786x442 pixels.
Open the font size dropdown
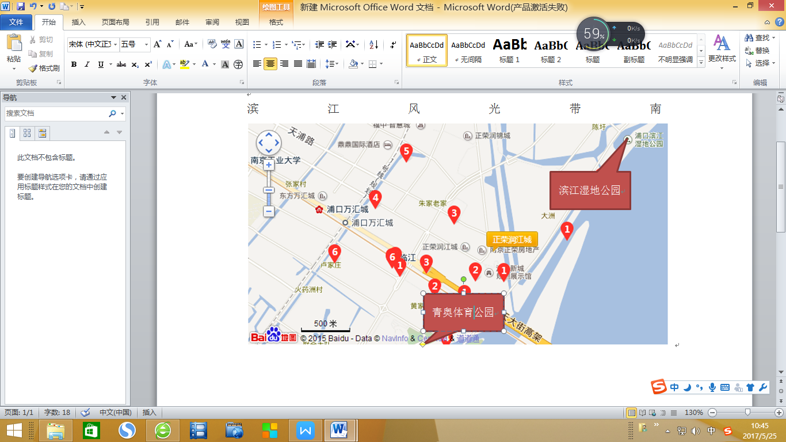pyautogui.click(x=147, y=44)
